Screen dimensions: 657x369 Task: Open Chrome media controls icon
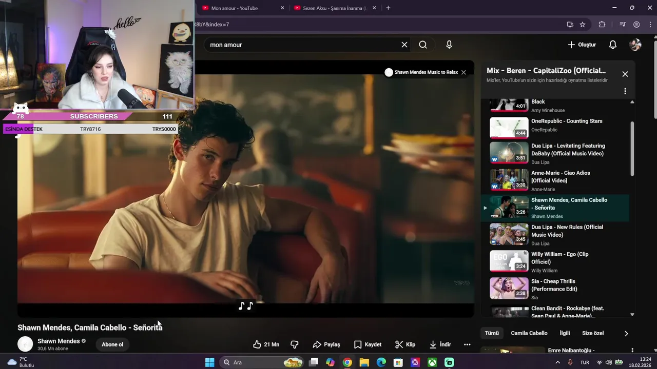point(623,24)
